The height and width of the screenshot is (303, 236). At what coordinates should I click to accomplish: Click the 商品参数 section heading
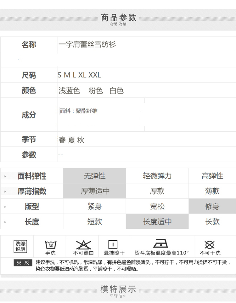[118, 18]
